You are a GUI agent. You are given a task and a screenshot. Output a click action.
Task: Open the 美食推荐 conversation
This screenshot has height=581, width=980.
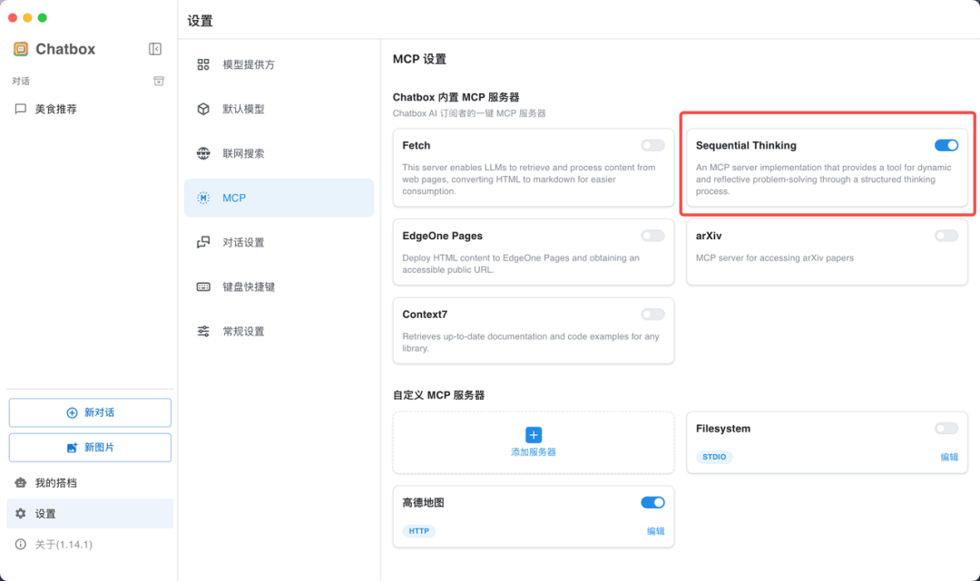pos(56,109)
